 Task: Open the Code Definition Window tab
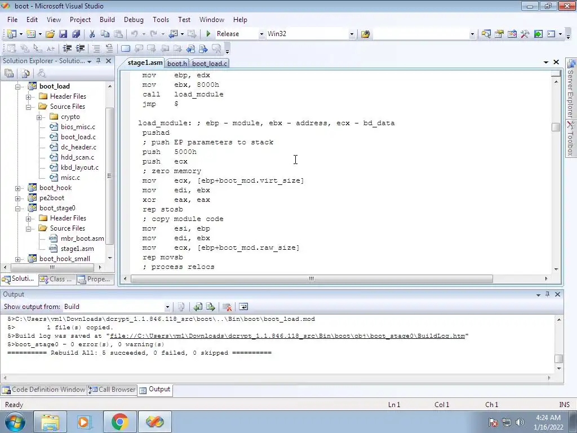click(x=43, y=390)
